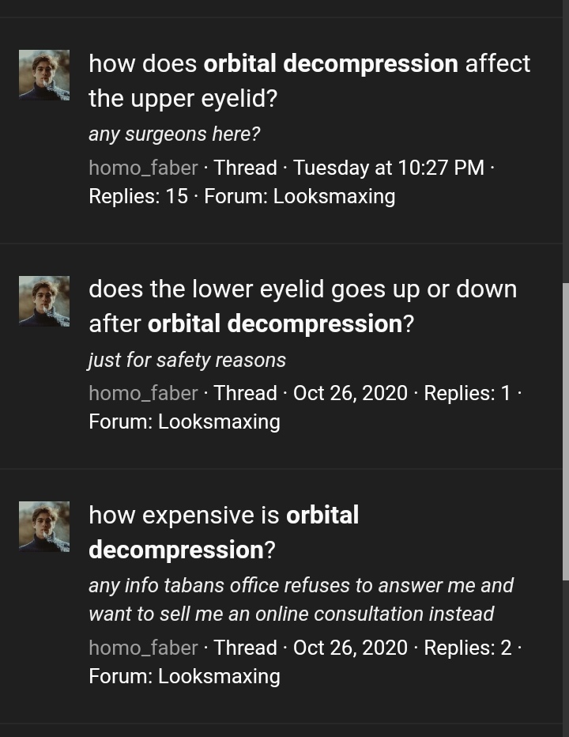
Task: Click the snippet mentioning tabans office
Action: 300,599
